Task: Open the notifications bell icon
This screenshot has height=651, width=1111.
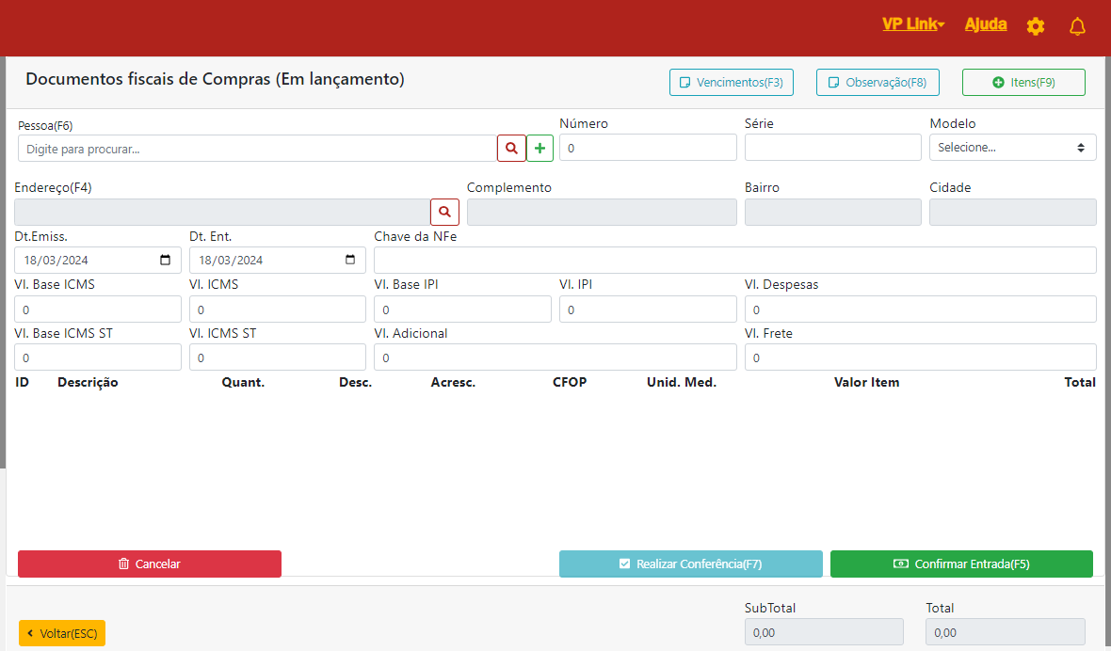Action: click(x=1077, y=26)
